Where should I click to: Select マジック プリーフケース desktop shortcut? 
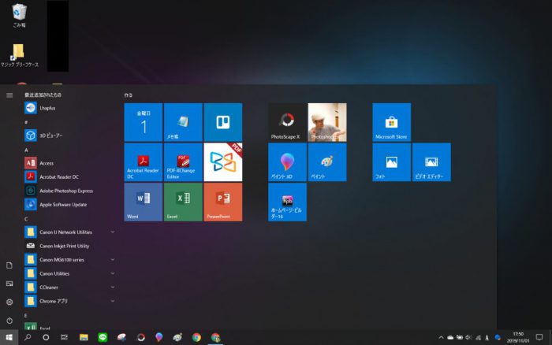point(20,55)
